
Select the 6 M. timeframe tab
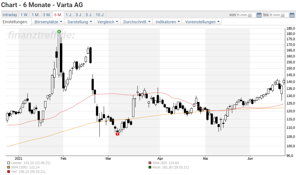click(x=58, y=15)
